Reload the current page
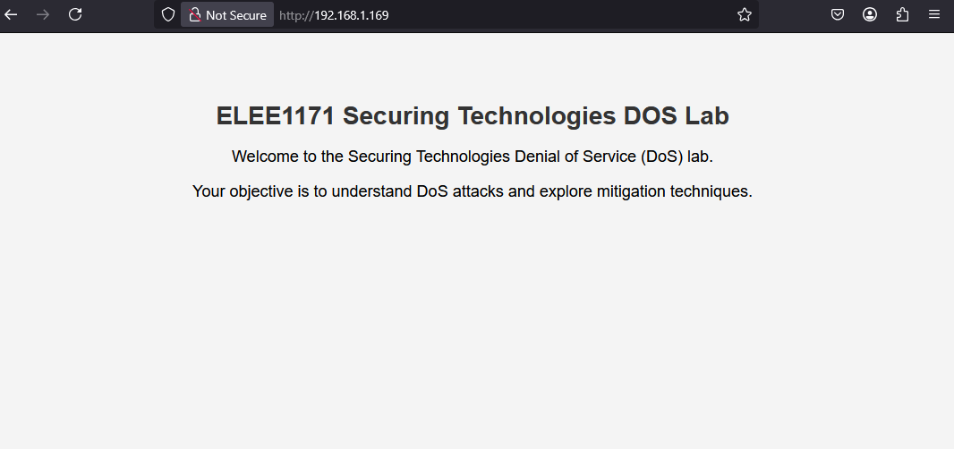Screen dimensions: 954x449 tap(75, 14)
